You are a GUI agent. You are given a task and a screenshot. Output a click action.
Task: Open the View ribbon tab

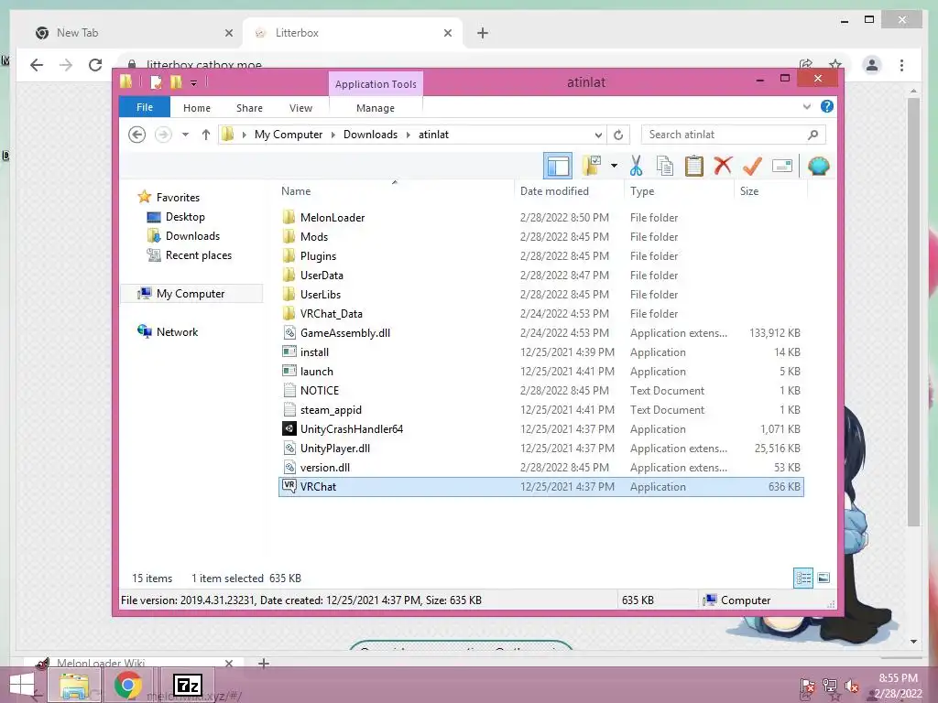(x=300, y=108)
